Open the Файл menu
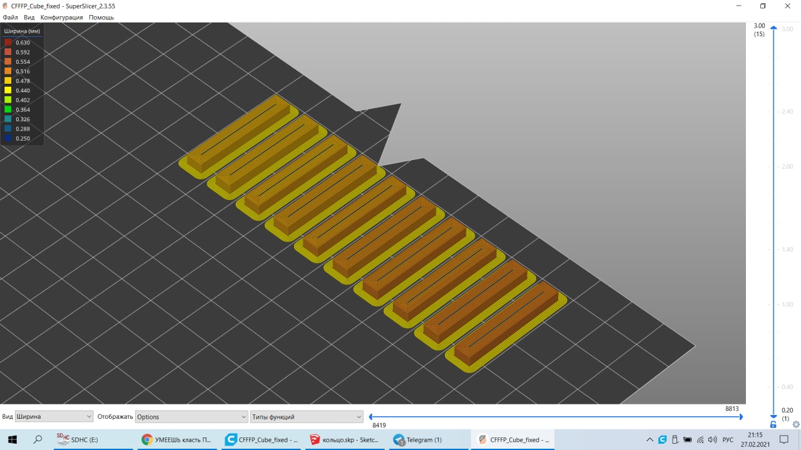The width and height of the screenshot is (801, 450). [10, 17]
